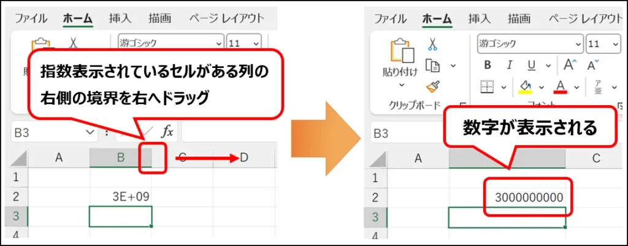Screen dimensions: 628x246
Task: Click the yellow fill color bar
Action: (x=525, y=92)
